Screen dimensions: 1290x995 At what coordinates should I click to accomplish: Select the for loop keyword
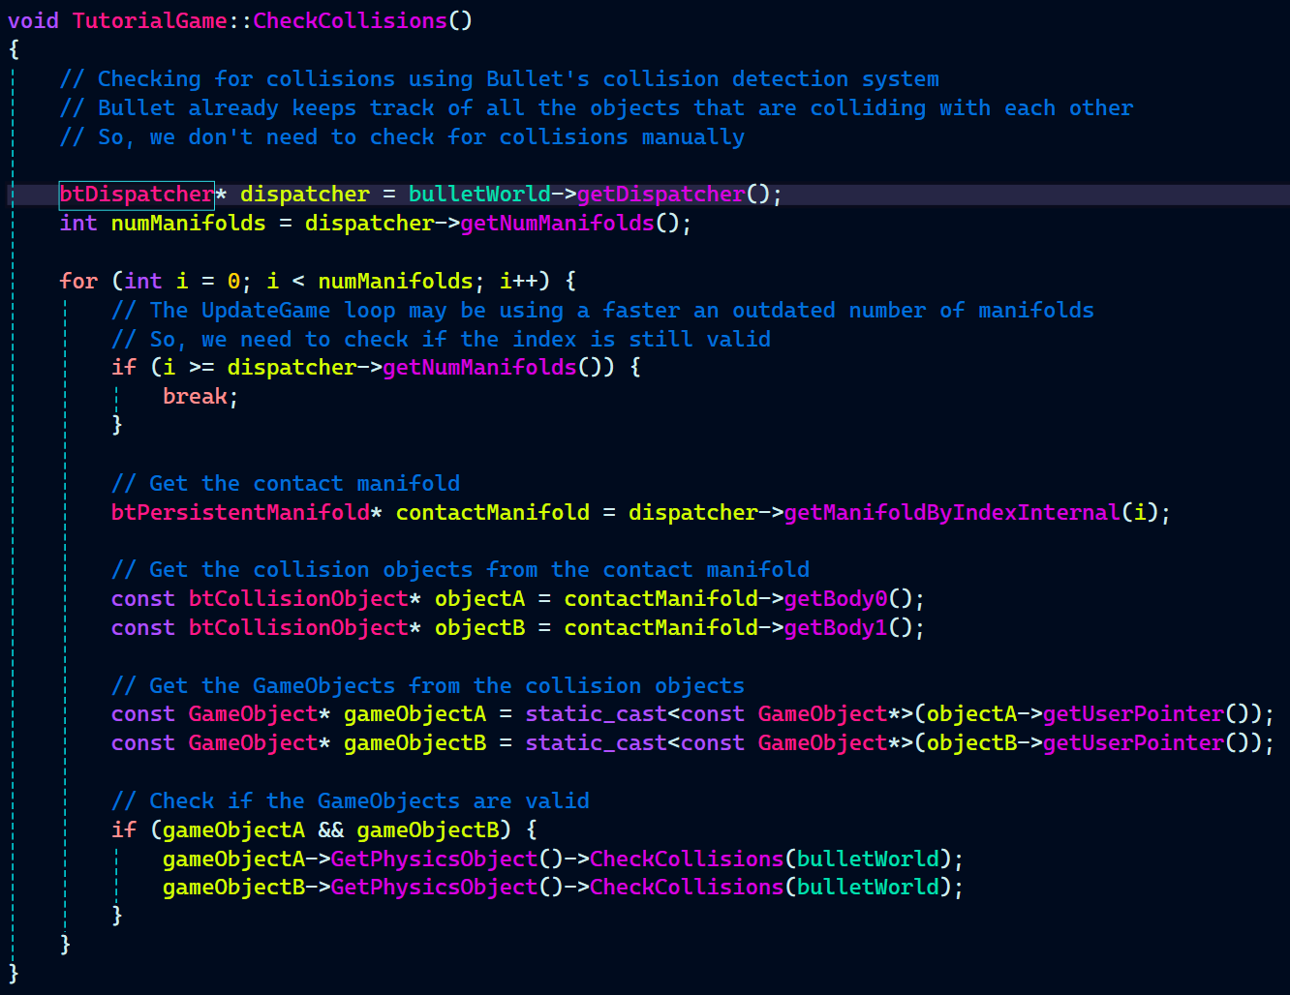78,282
